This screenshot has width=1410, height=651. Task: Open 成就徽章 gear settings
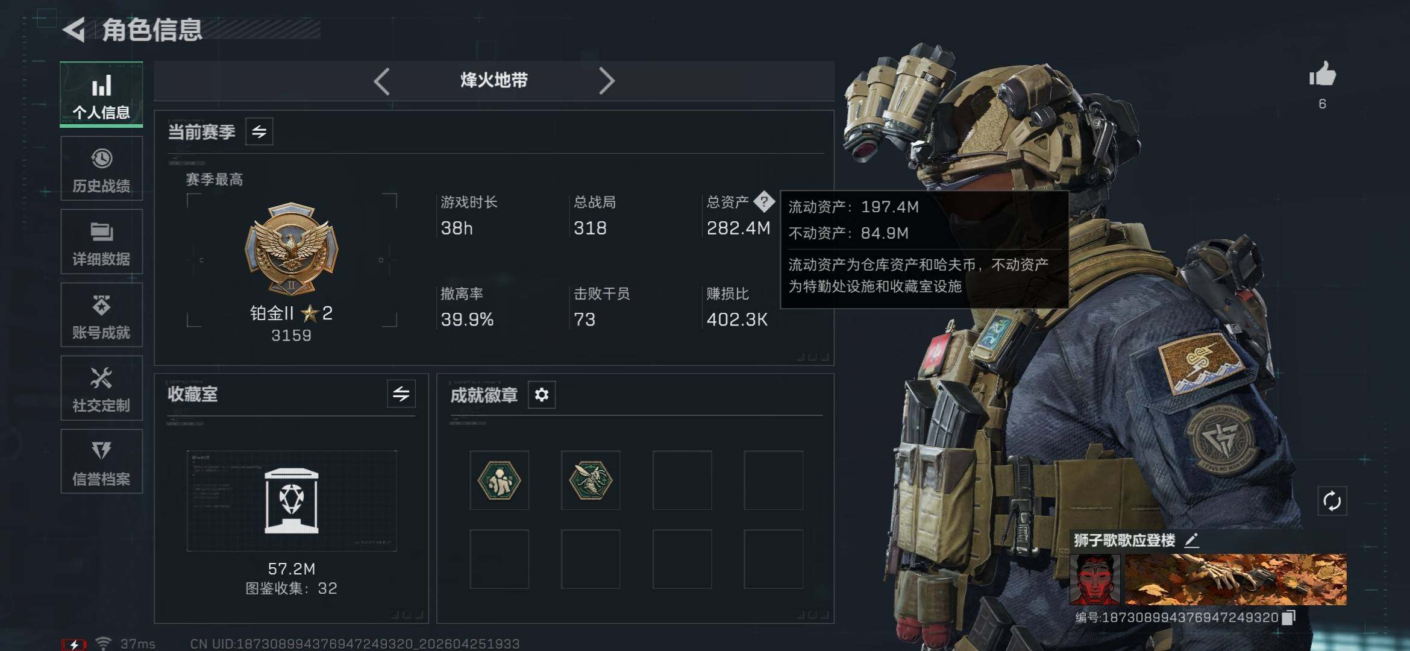[542, 395]
